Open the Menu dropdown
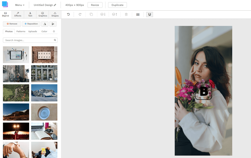Image resolution: width=251 pixels, height=158 pixels. click(20, 5)
